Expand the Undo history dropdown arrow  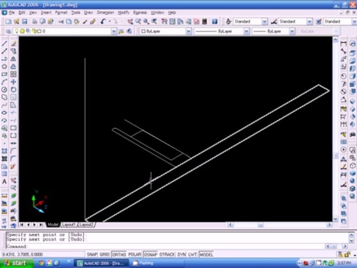(x=110, y=22)
